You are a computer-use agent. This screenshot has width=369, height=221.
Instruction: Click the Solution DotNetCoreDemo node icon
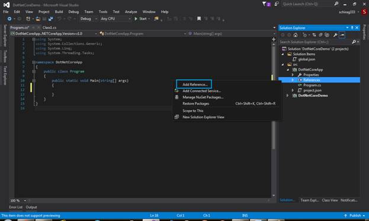coord(284,49)
